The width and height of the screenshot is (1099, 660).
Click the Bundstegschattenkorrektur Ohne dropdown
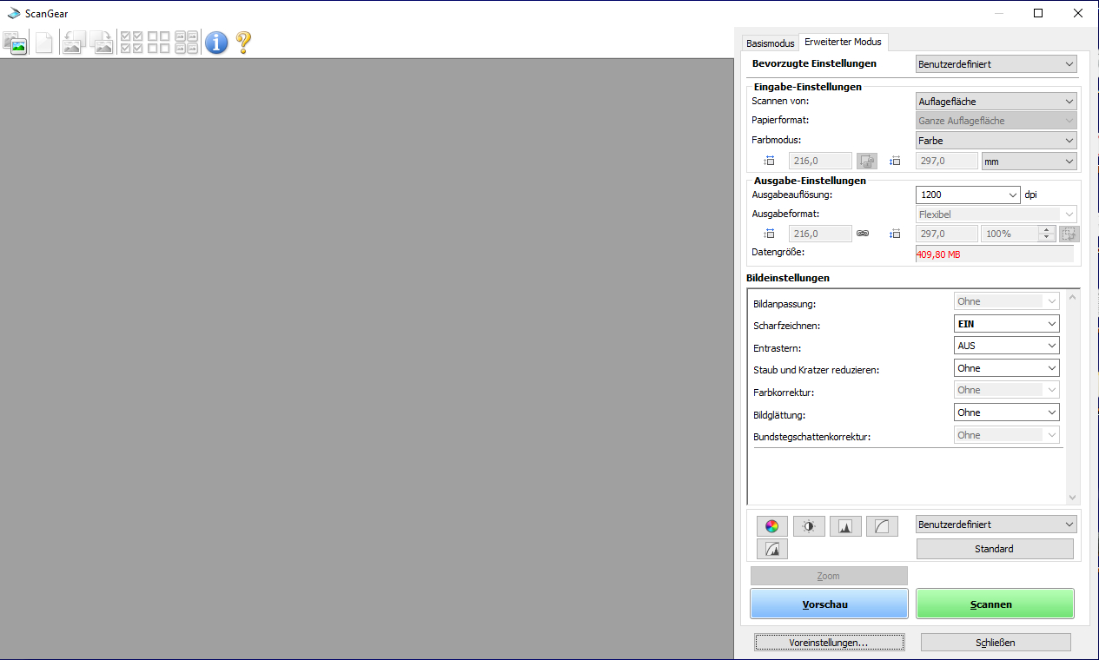point(1007,435)
